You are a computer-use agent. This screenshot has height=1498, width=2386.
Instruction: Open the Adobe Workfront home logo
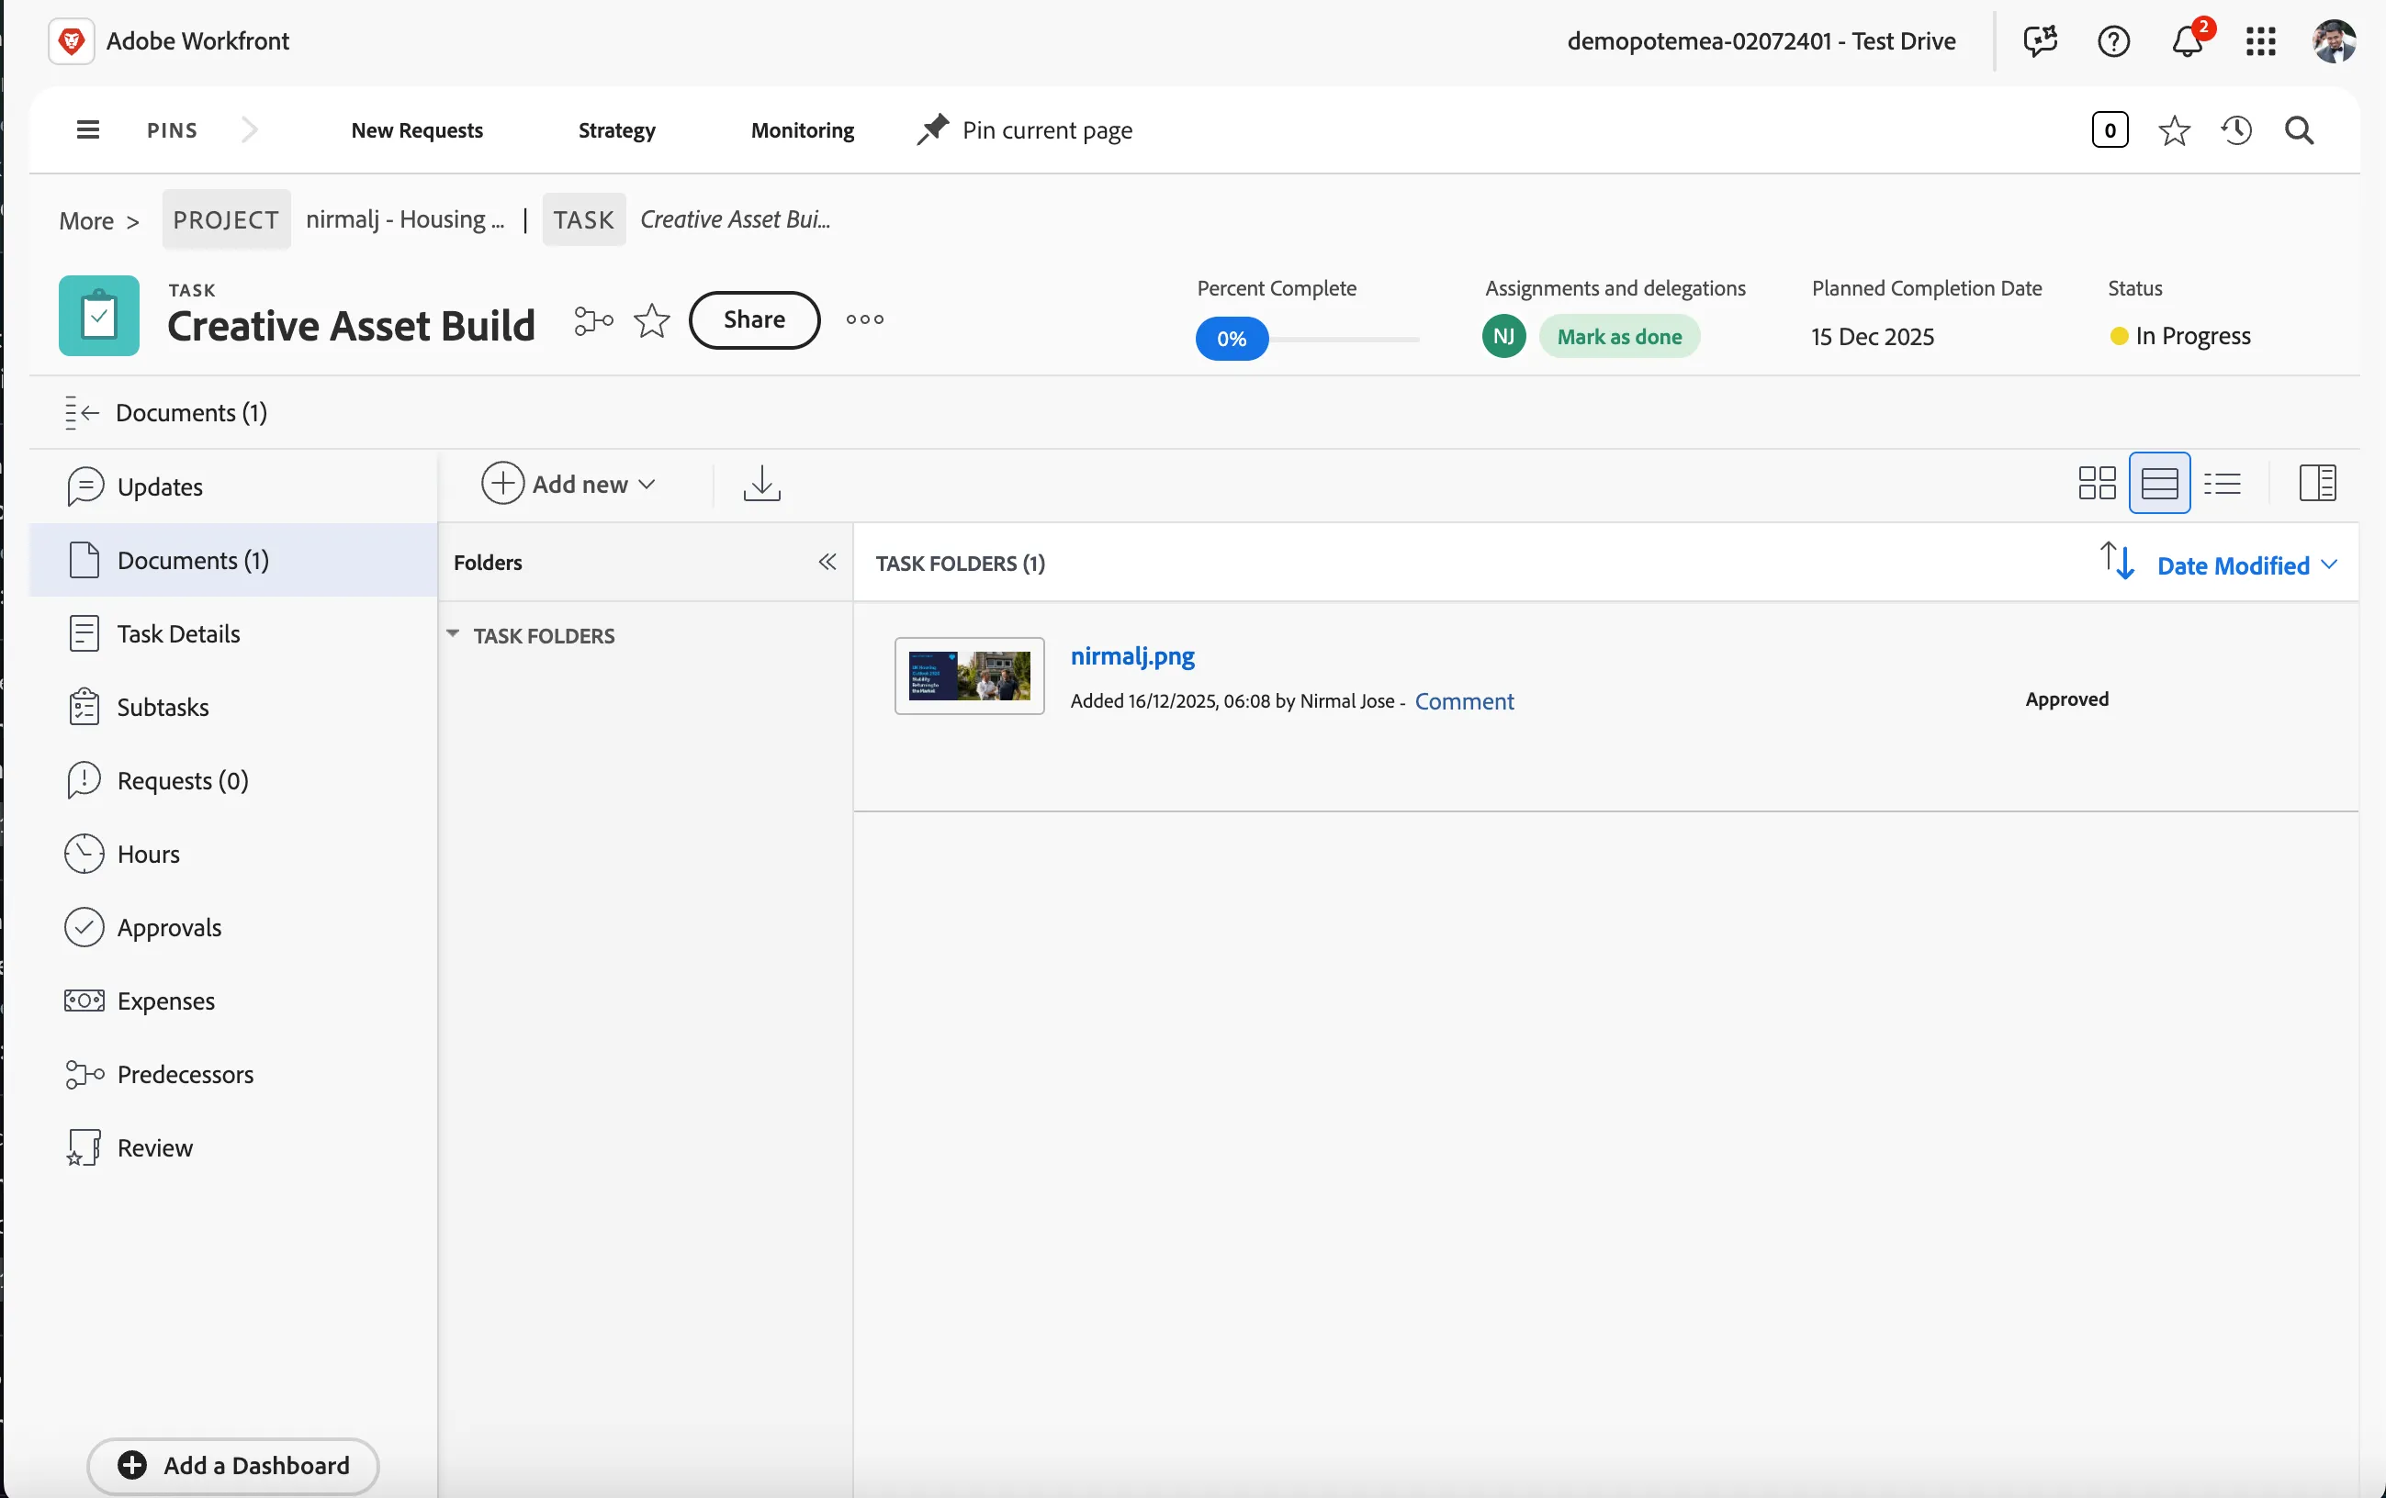[x=72, y=41]
